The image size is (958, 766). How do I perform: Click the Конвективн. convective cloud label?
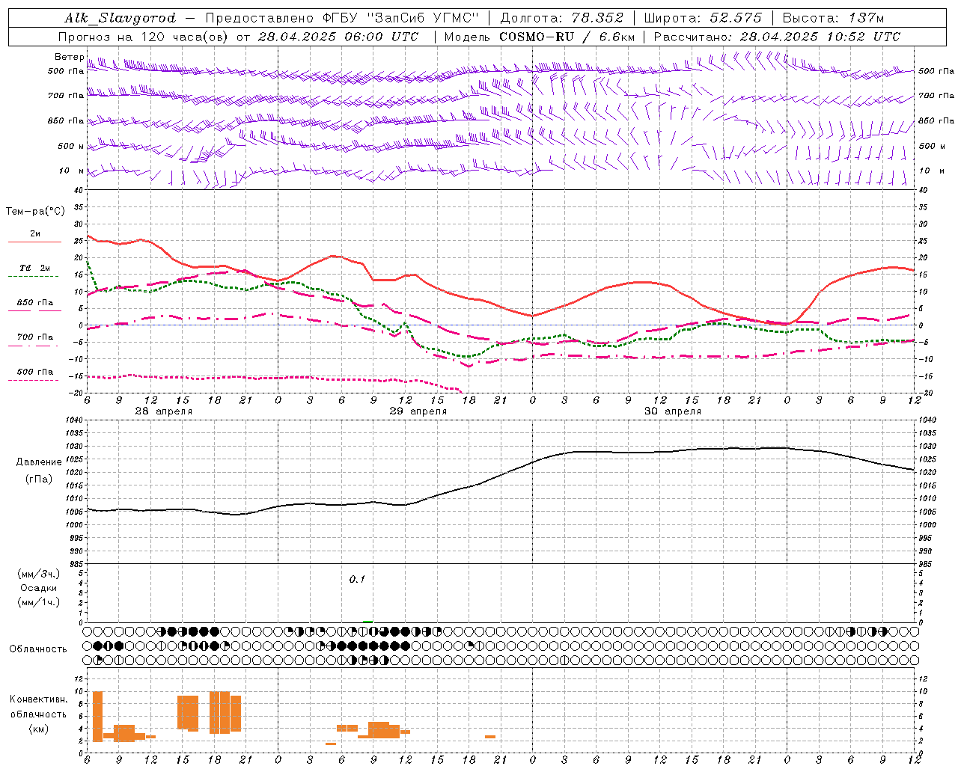tap(39, 699)
